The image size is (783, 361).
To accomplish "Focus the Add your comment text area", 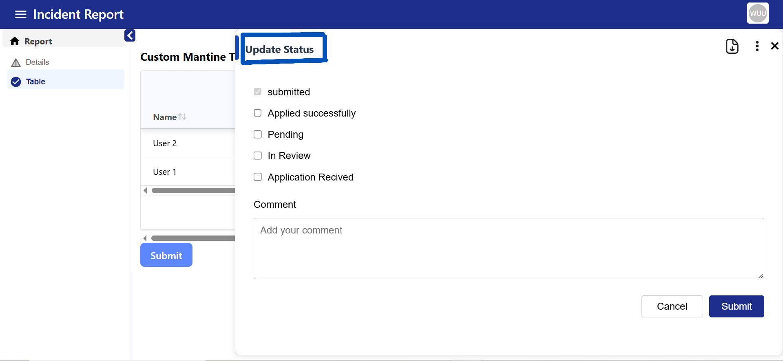I will pos(508,249).
